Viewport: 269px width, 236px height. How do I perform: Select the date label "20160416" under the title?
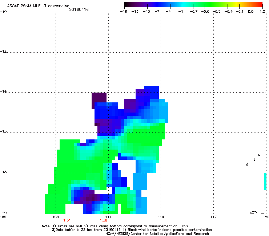pyautogui.click(x=79, y=9)
